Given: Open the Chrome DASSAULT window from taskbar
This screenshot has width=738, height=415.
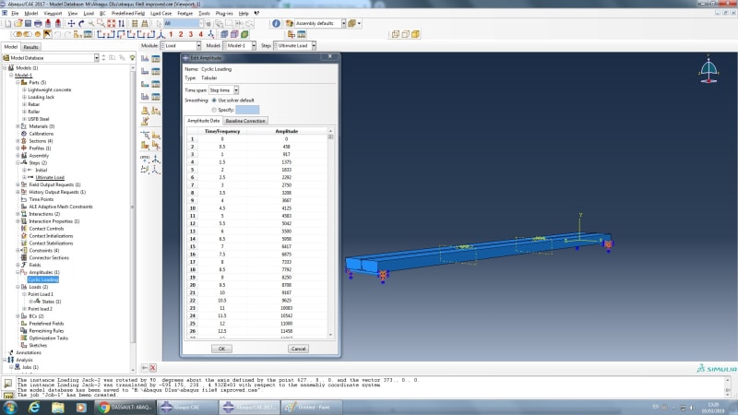Looking at the screenshot, I should 125,408.
